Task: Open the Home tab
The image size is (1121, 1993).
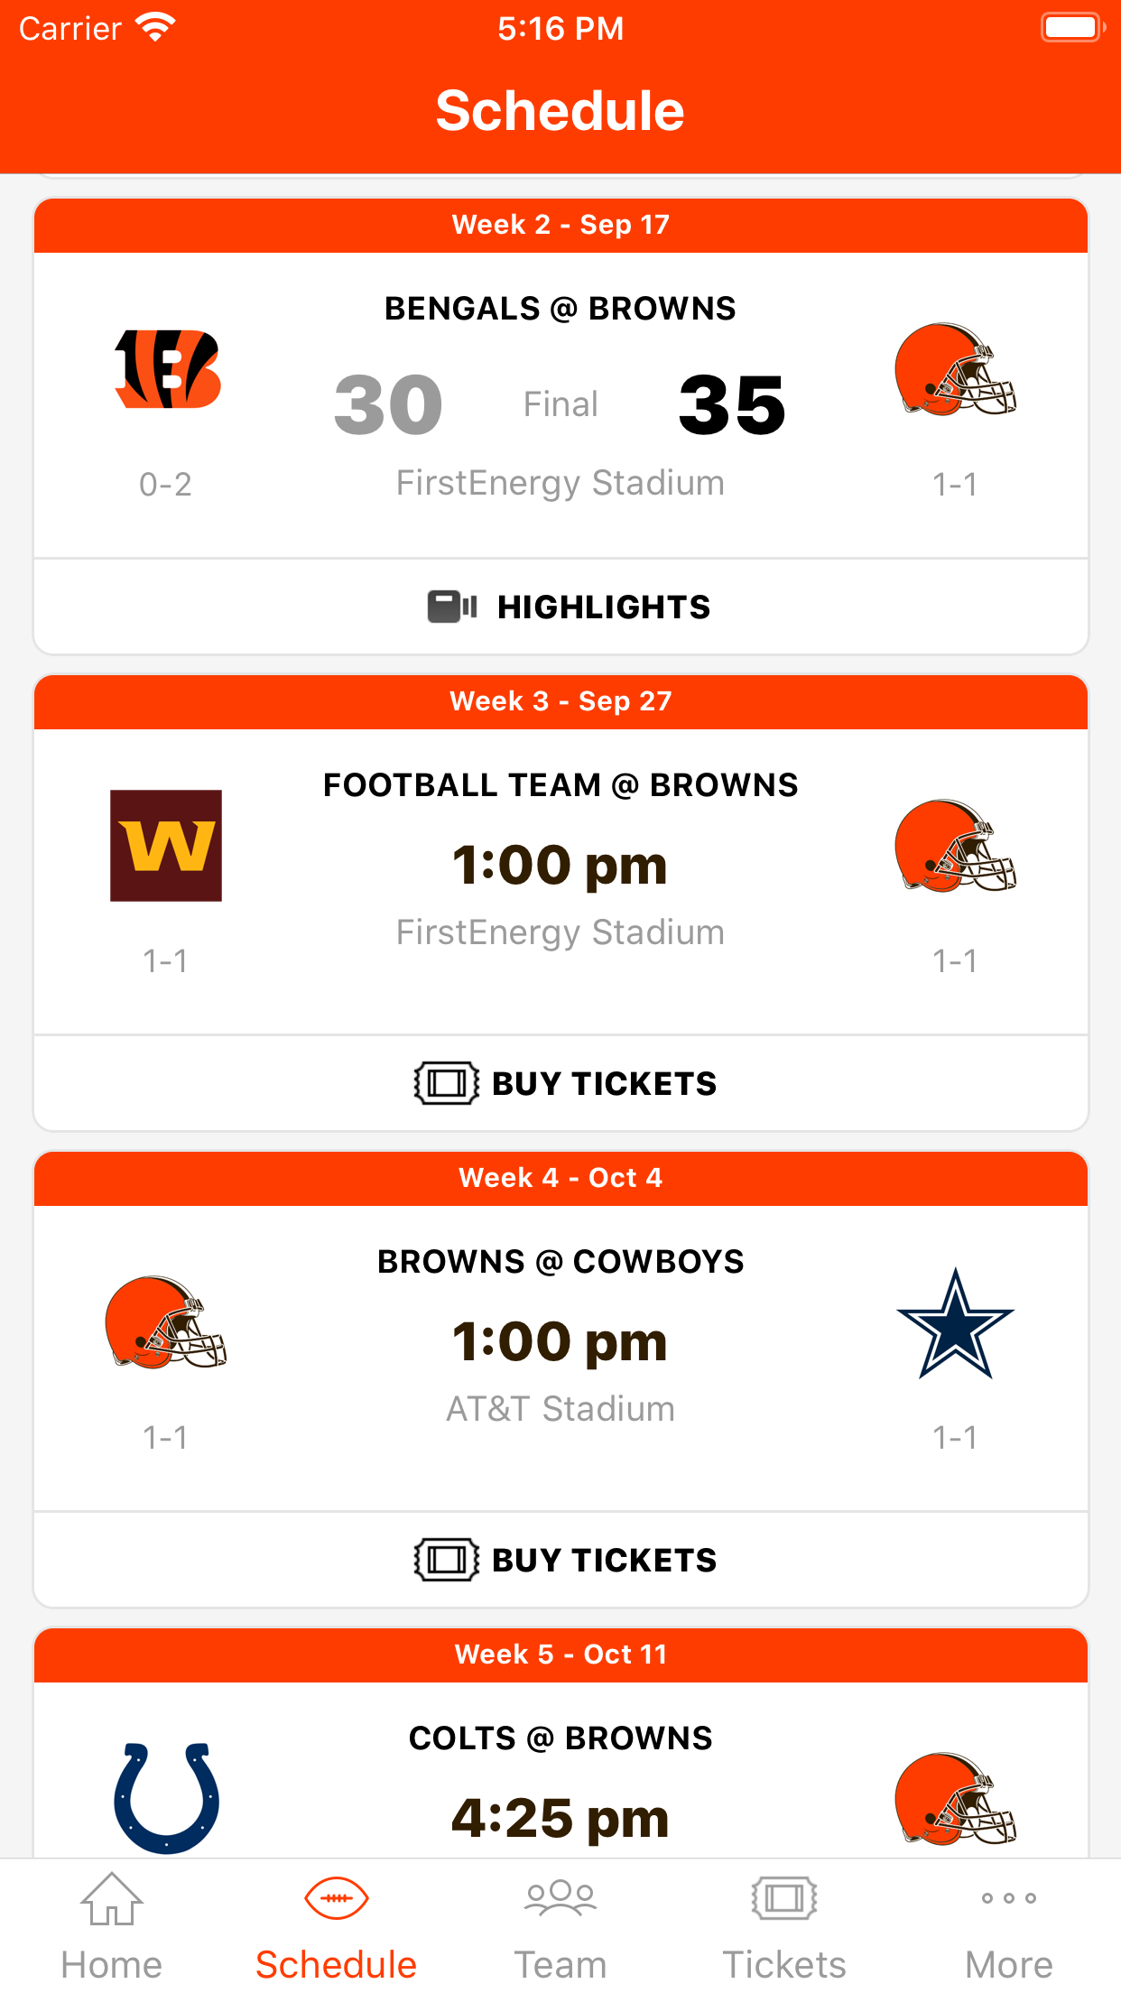Action: 112,1924
